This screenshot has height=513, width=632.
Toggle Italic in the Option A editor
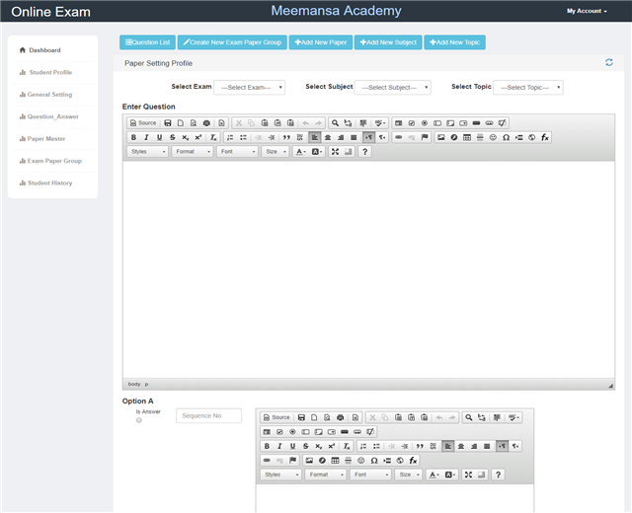click(x=279, y=446)
